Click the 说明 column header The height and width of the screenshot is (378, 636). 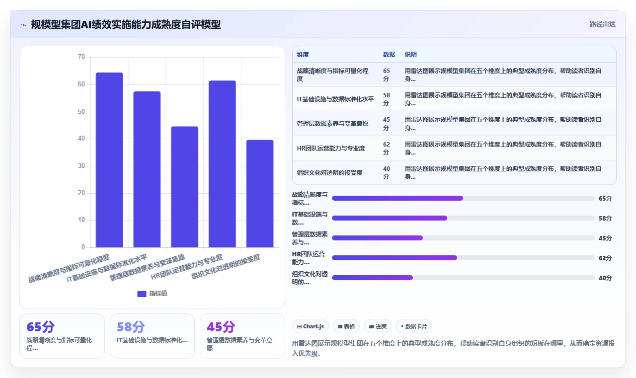tap(411, 55)
